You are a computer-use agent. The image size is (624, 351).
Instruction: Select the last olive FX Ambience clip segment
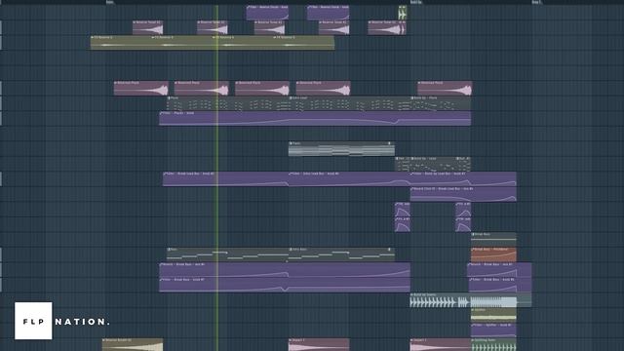tap(303, 43)
